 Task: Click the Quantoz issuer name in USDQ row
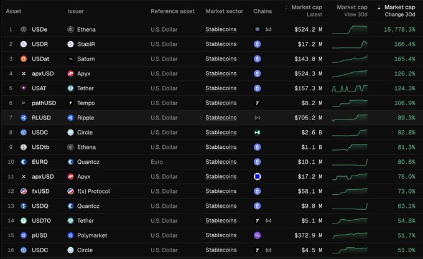point(88,206)
